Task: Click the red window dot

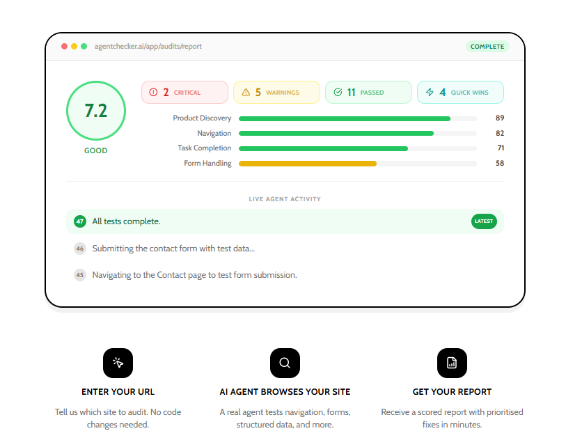Action: 64,46
